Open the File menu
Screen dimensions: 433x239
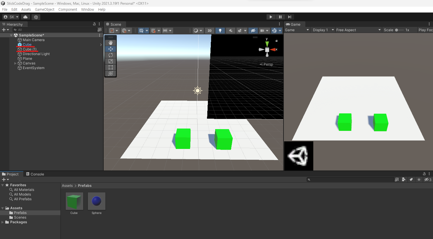pos(5,10)
